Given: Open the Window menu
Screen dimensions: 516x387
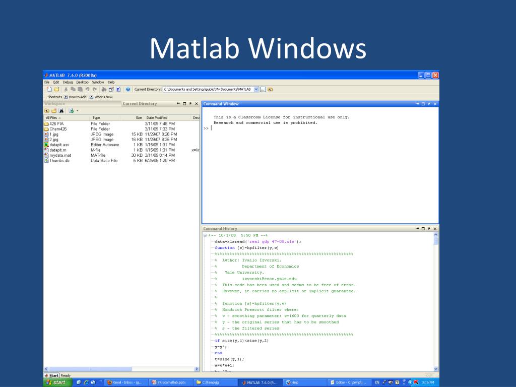Looking at the screenshot, I should click(x=98, y=82).
